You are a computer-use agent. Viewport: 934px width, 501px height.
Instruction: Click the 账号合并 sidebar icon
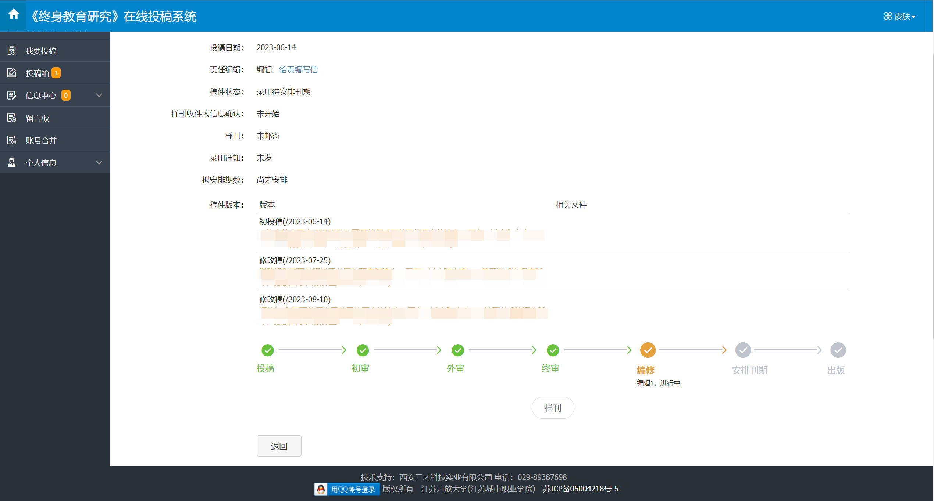pos(12,140)
